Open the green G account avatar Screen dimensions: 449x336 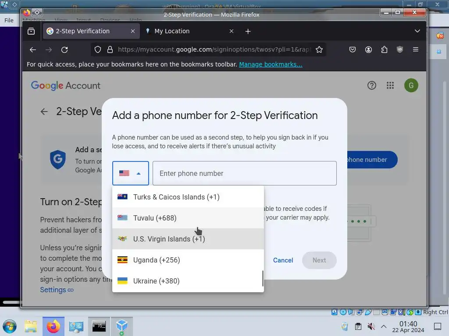click(x=411, y=85)
